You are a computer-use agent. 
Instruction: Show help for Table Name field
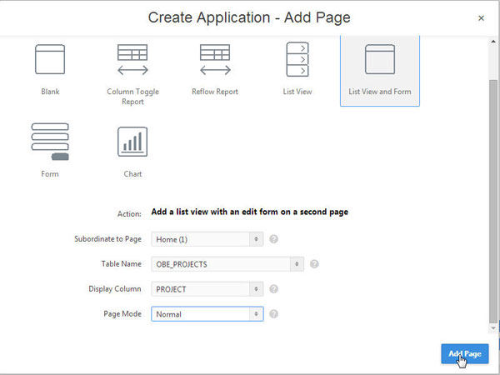(314, 264)
